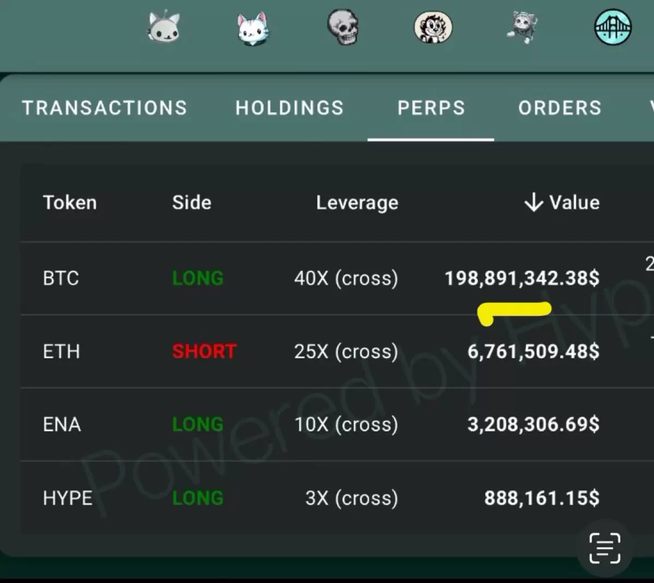Select the HYPE token row
Viewport: 654px width, 583px height.
point(337,497)
